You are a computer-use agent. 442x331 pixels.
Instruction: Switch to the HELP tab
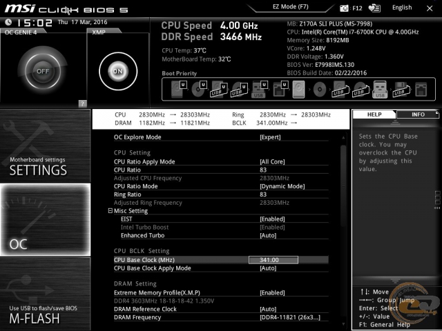point(374,114)
